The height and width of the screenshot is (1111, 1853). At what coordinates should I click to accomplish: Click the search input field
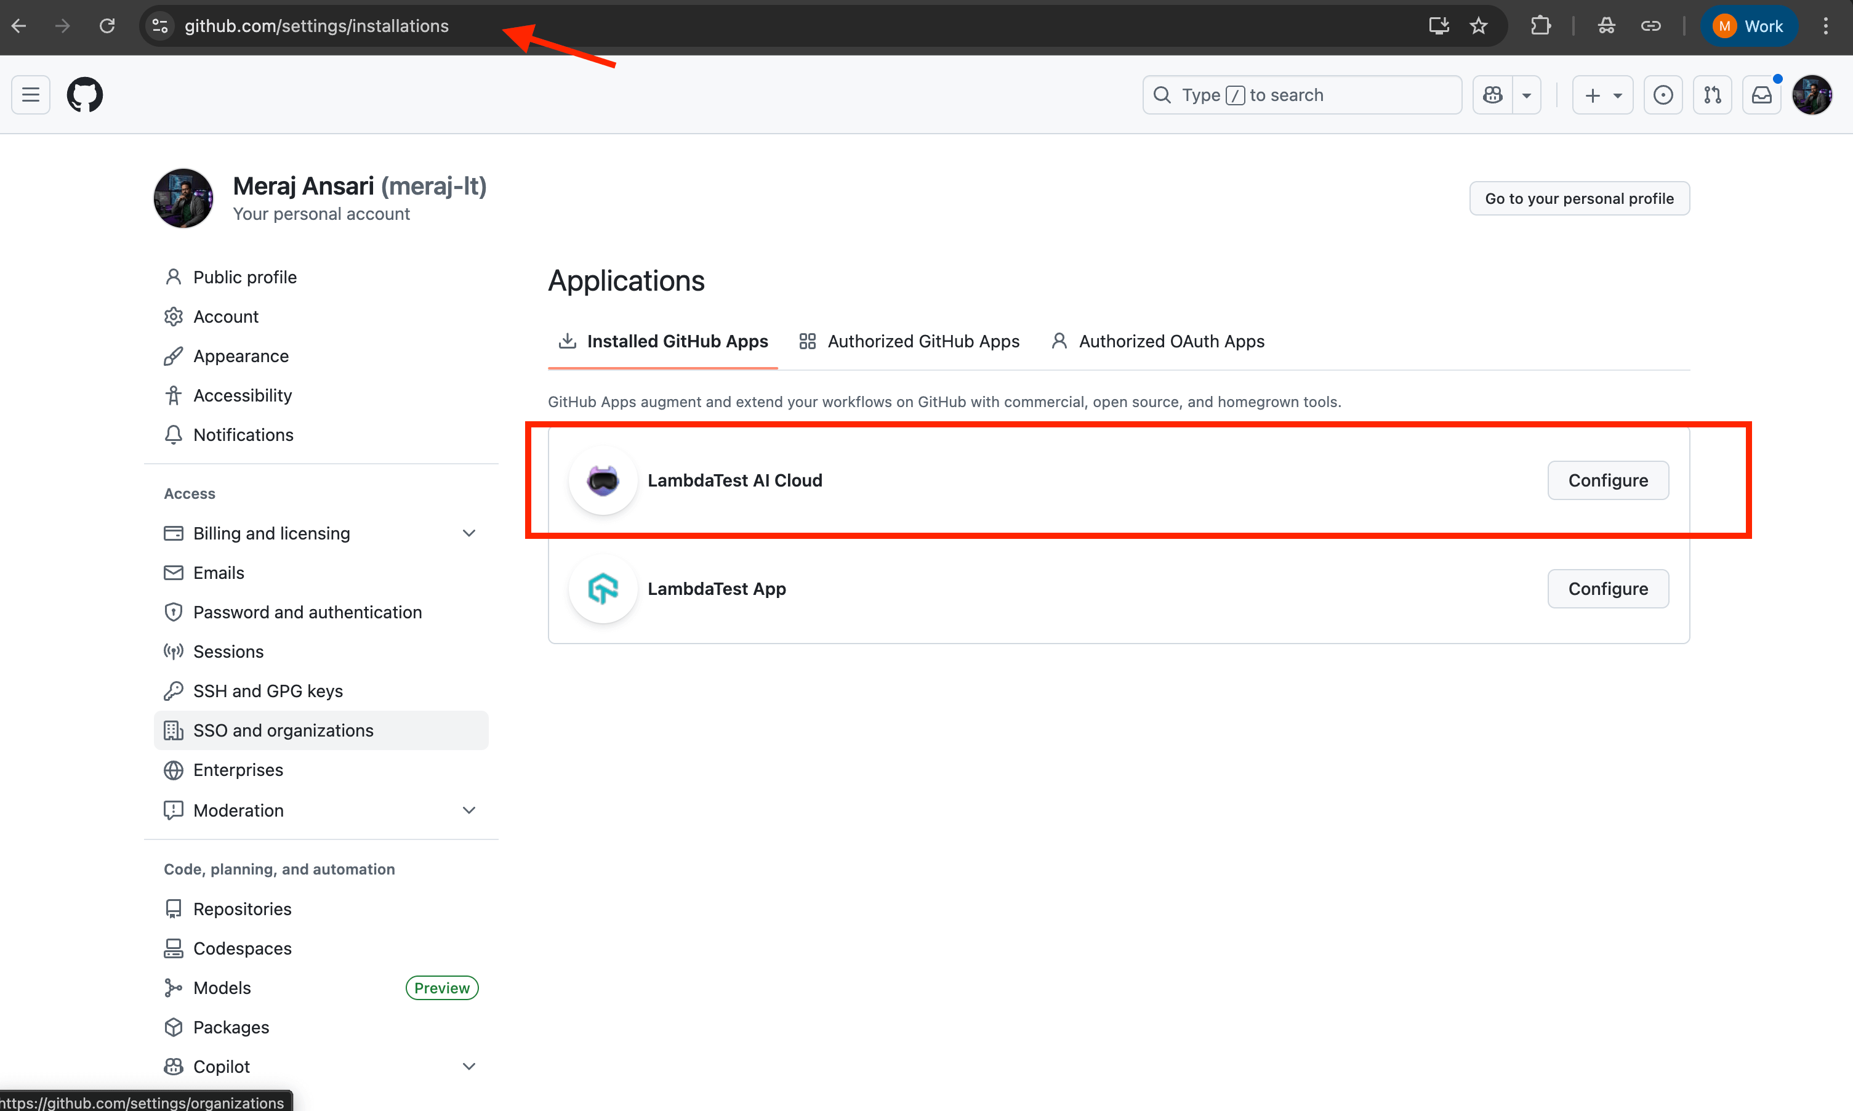1302,95
